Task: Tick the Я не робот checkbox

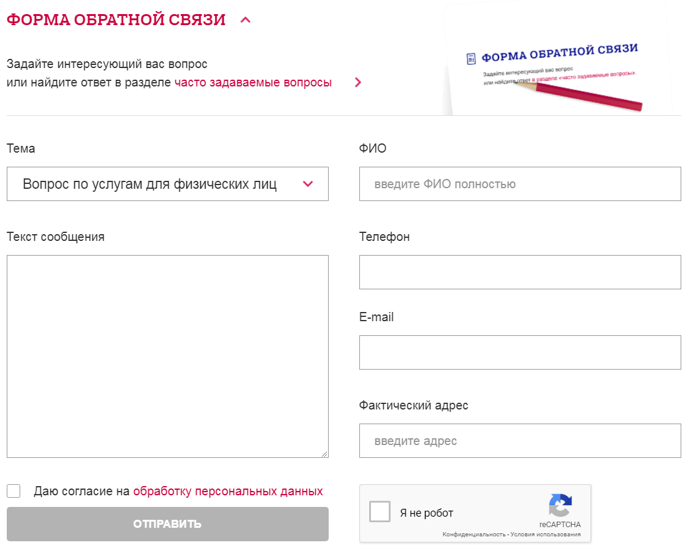Action: 380,512
